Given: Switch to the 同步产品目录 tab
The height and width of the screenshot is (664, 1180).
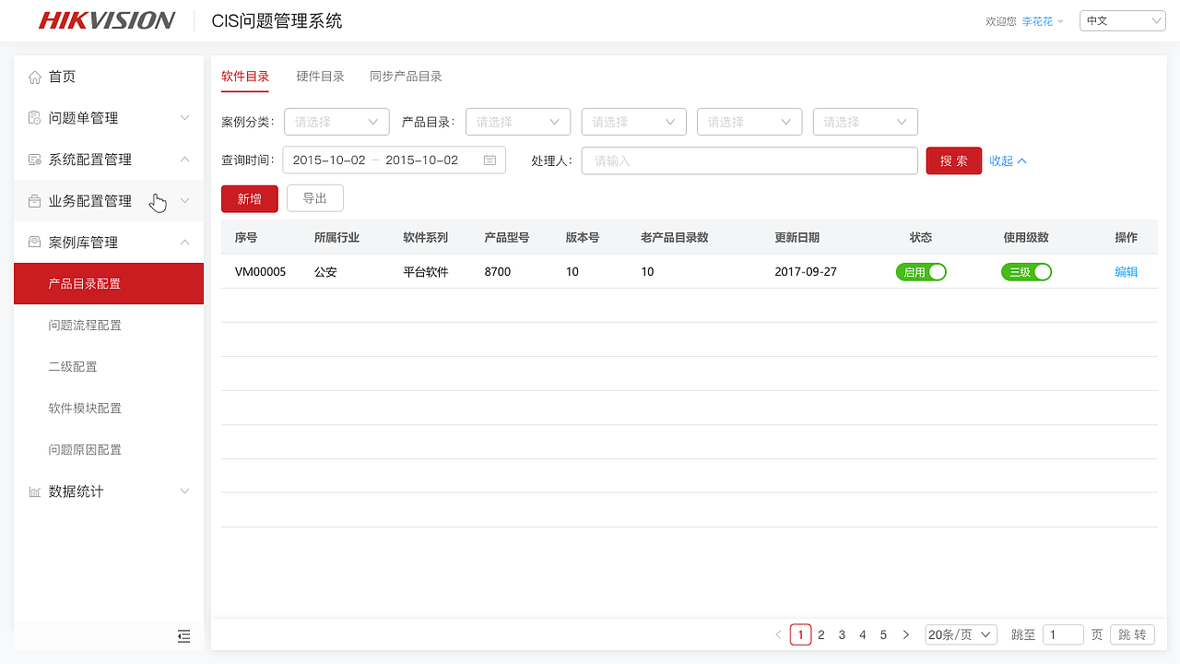Looking at the screenshot, I should 405,77.
